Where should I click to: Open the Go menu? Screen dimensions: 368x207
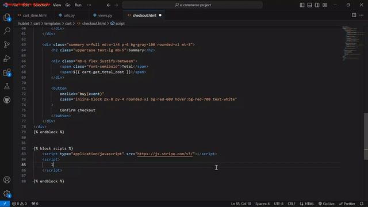tap(68, 5)
